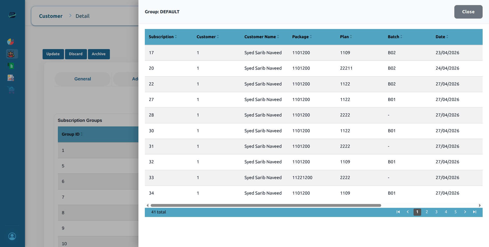This screenshot has height=247, width=489.
Task: Sort by Subscription column
Action: click(163, 37)
